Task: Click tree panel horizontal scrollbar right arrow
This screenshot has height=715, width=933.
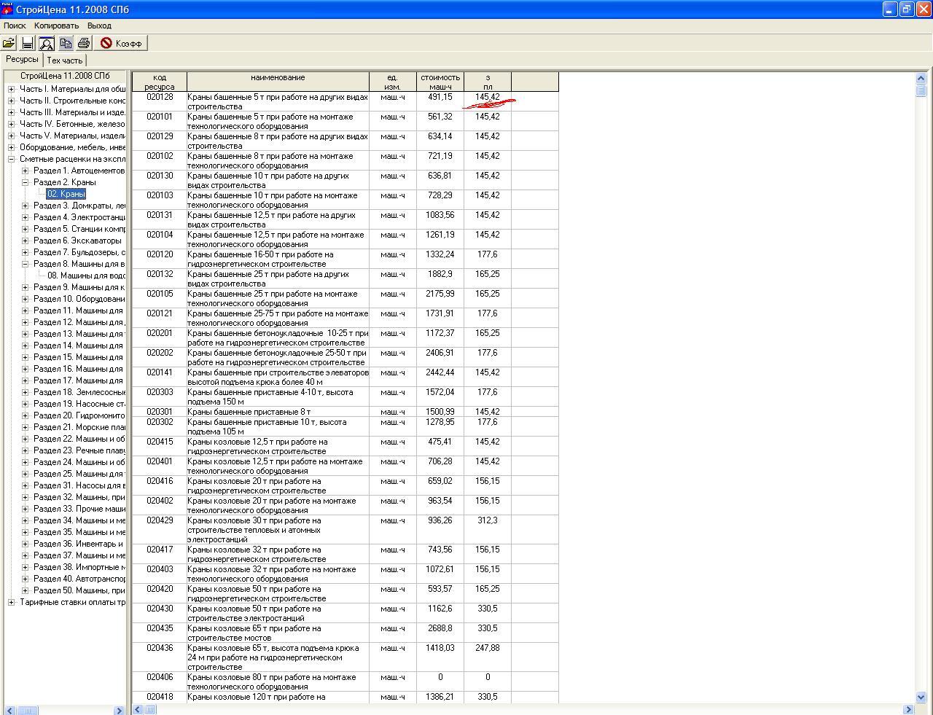Action: pyautogui.click(x=119, y=710)
